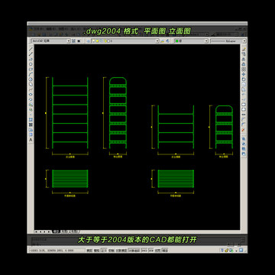
Task: Select the Polygon tool
Action: click(31, 64)
